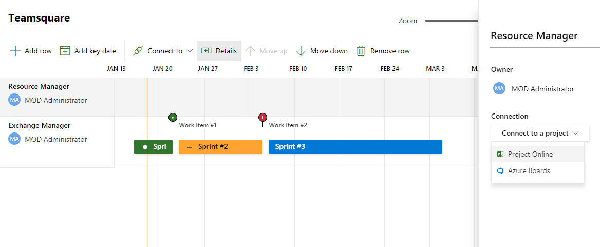Click the red Work Item #2 marker
Image resolution: width=600 pixels, height=247 pixels.
point(263,118)
